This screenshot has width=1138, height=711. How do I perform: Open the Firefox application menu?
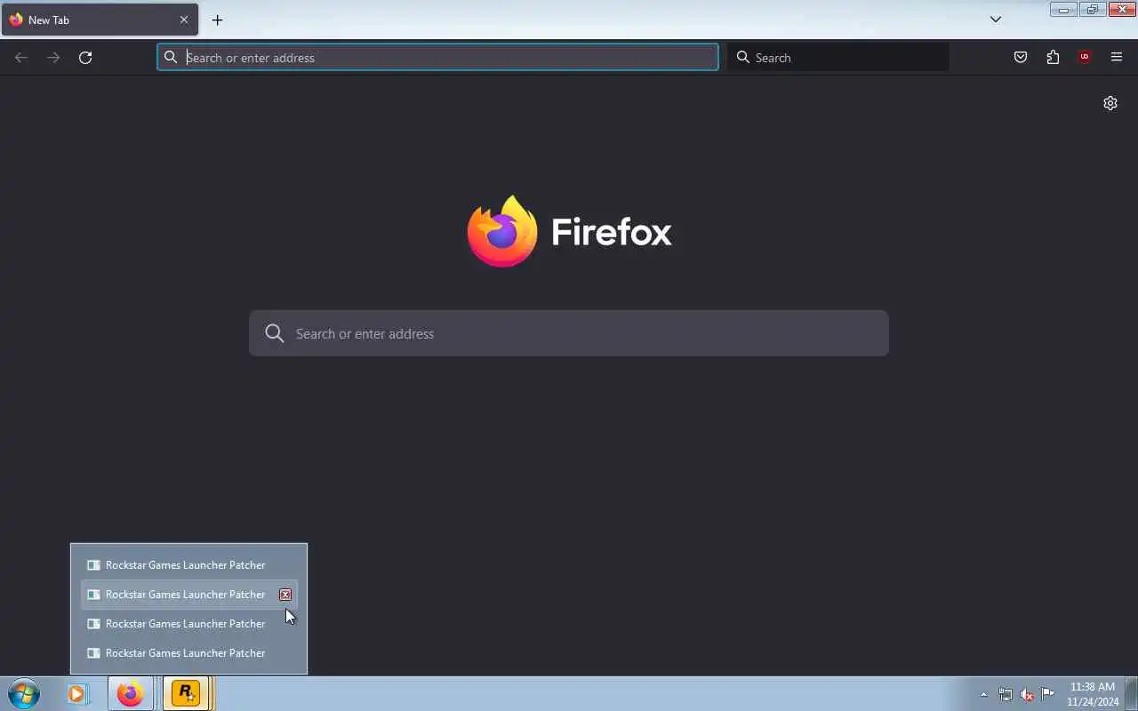coord(1117,58)
